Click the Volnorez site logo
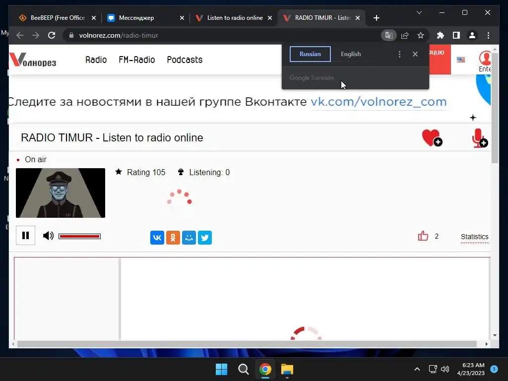This screenshot has width=508, height=381. [33, 60]
